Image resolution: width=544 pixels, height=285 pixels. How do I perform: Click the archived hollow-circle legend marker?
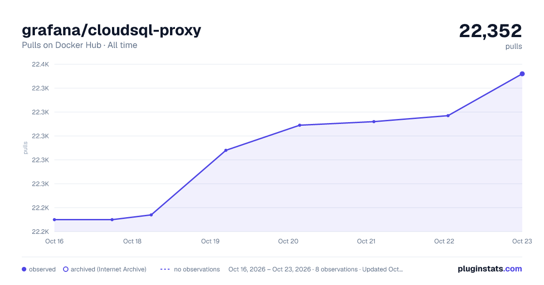click(66, 269)
